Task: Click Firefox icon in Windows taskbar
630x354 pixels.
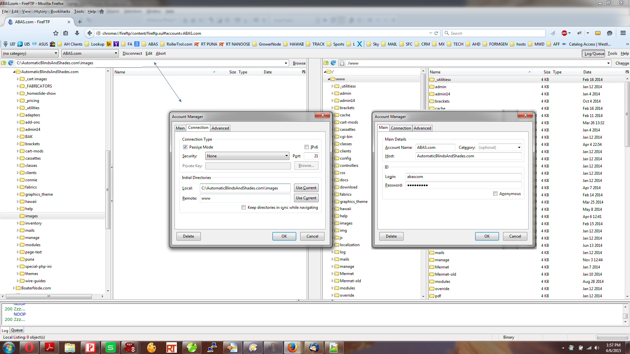Action: coord(292,347)
